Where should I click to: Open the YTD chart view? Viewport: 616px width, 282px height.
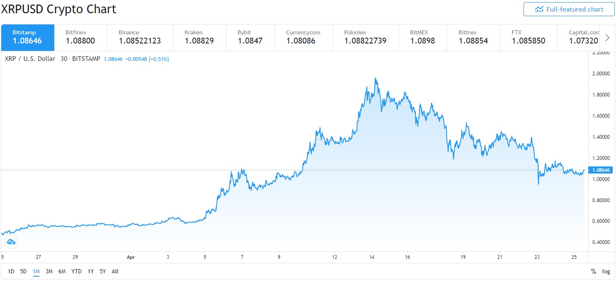pyautogui.click(x=76, y=271)
